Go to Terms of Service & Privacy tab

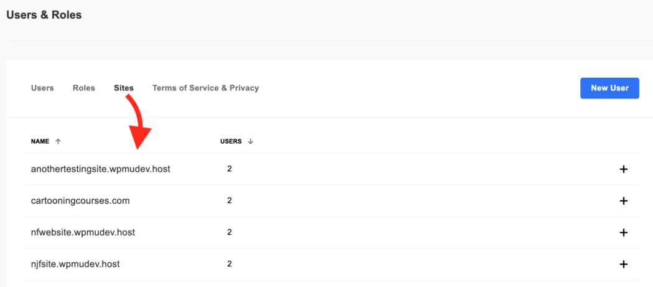tap(205, 88)
